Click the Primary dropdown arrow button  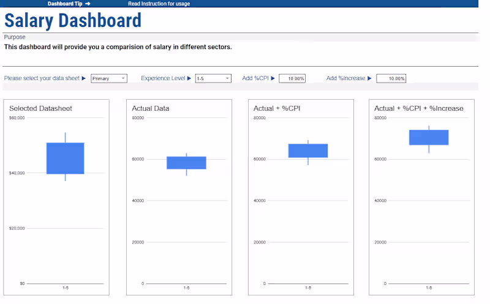(123, 78)
